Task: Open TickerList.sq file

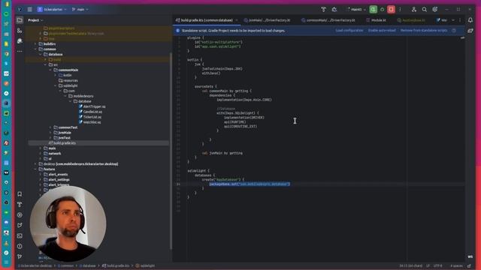Action: 90,117
